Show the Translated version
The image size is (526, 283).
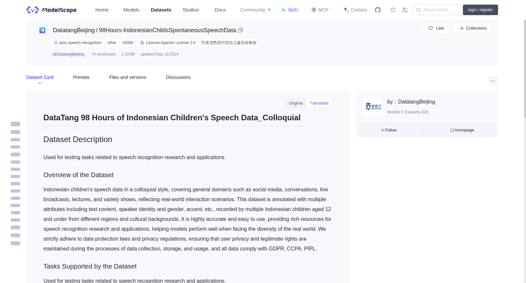pyautogui.click(x=319, y=103)
